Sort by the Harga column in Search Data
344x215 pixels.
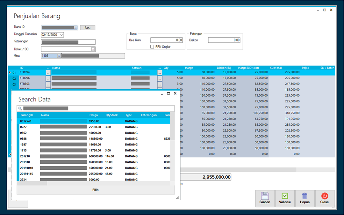point(94,115)
